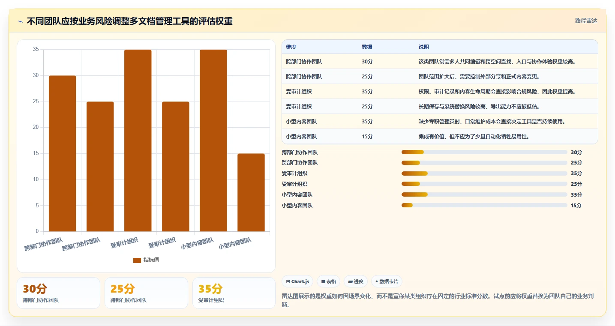The image size is (615, 326).
Task: Click the 路径雷达 label in the header
Action: coord(586,21)
